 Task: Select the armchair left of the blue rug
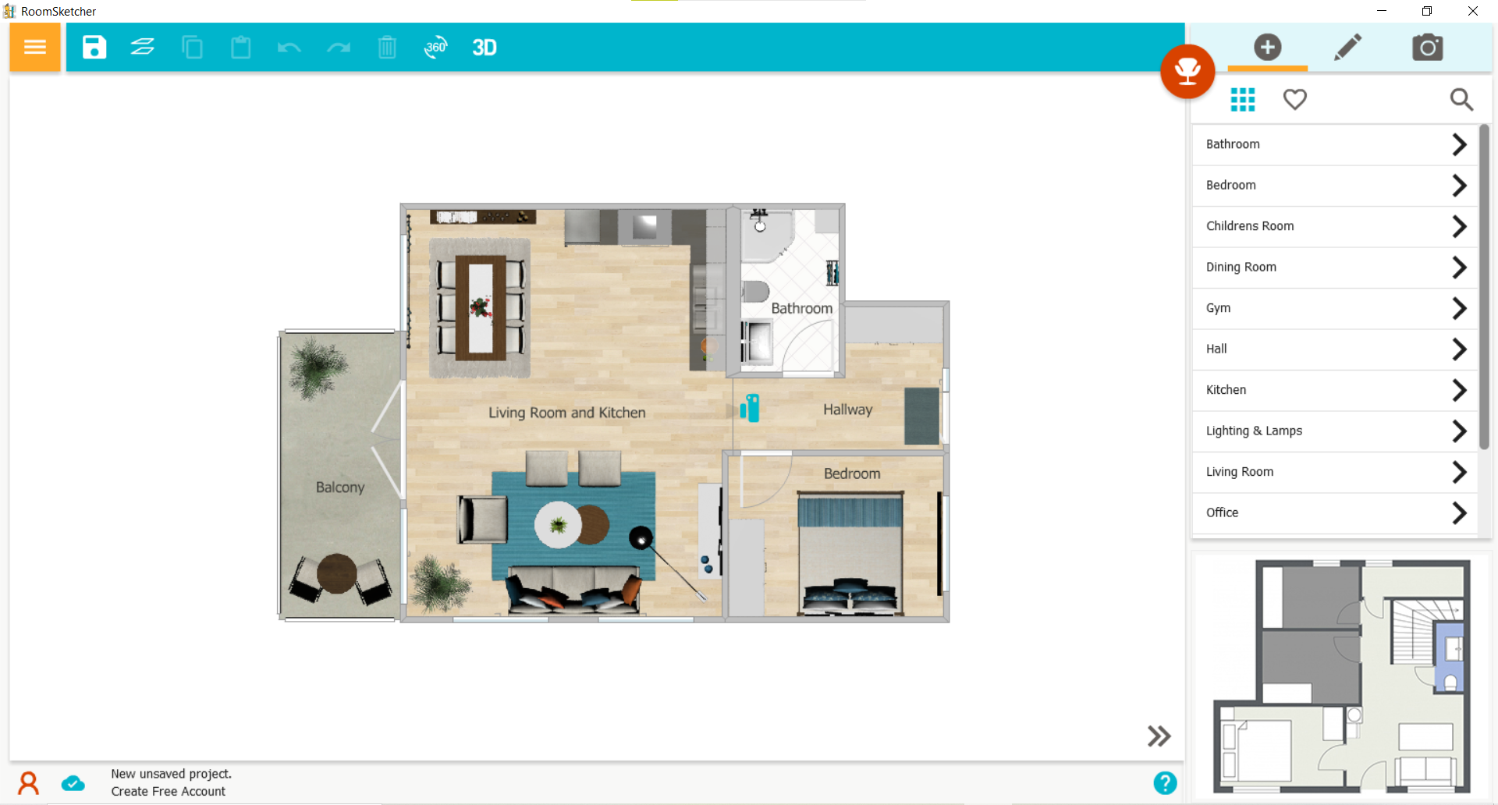[482, 519]
